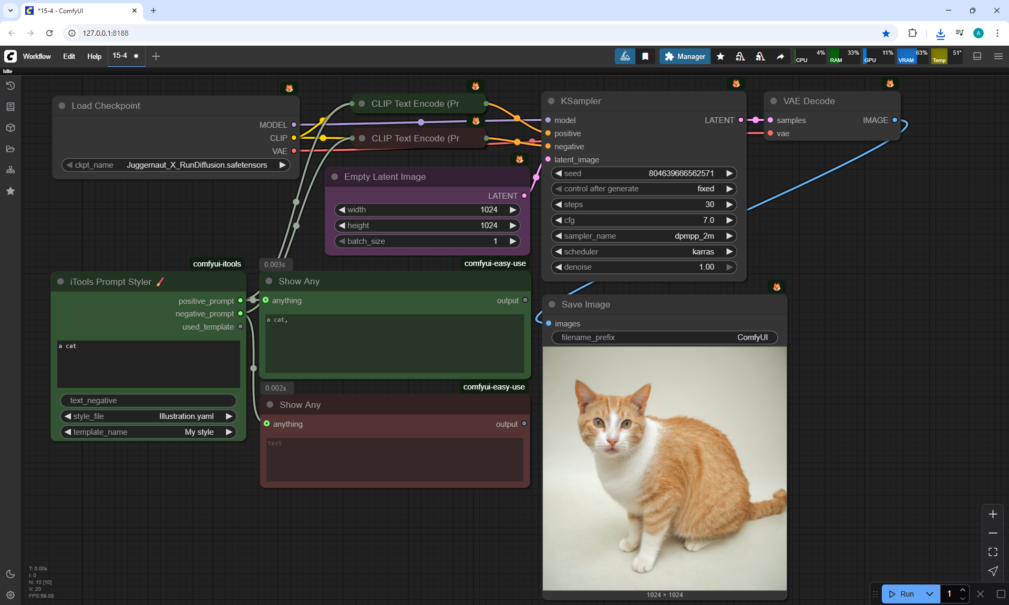This screenshot has height=605, width=1009.
Task: Click the share arrow icon in toolbar
Action: pos(780,56)
